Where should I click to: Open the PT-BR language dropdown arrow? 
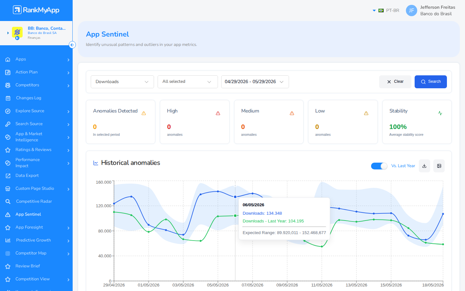click(374, 11)
